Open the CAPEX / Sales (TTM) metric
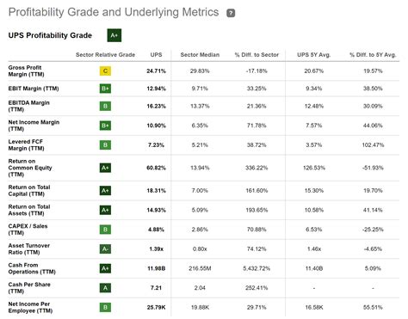 tap(28, 230)
